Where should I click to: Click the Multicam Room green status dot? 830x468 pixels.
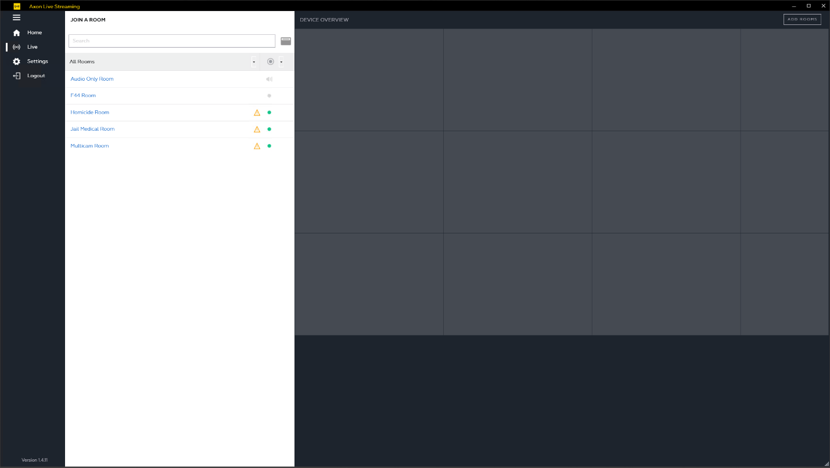(269, 146)
